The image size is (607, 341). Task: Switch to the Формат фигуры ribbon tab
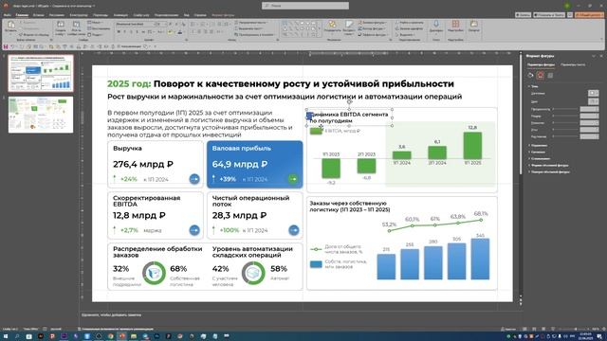(223, 15)
